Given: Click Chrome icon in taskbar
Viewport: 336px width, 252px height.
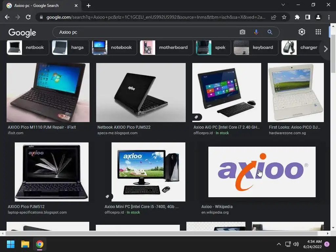Looking at the screenshot, I should (x=40, y=244).
